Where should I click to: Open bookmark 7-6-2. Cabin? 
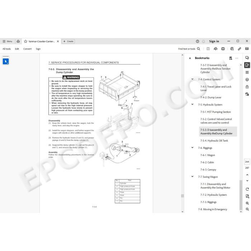tap(207, 162)
